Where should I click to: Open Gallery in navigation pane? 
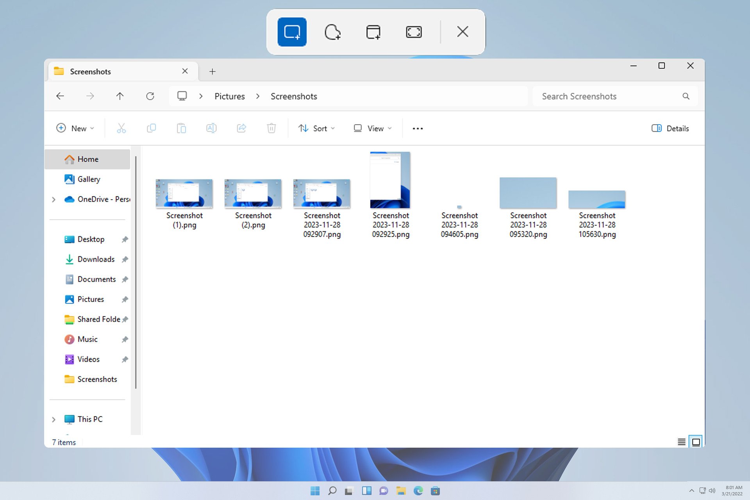tap(87, 179)
